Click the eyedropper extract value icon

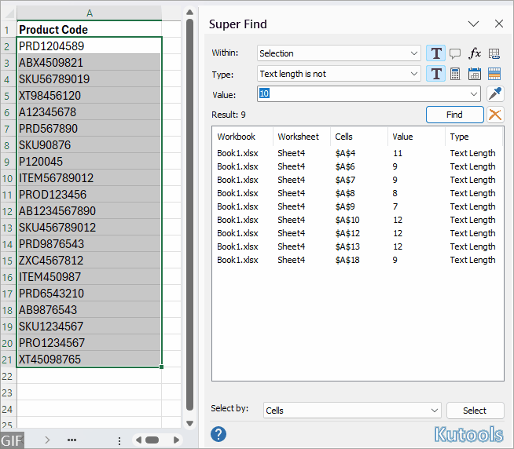pos(495,94)
